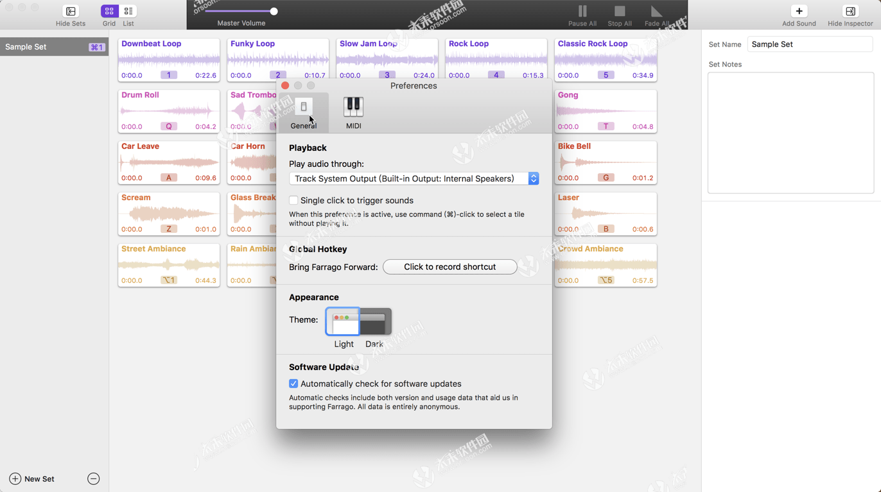881x492 pixels.
Task: Click the Pause All button
Action: click(582, 12)
